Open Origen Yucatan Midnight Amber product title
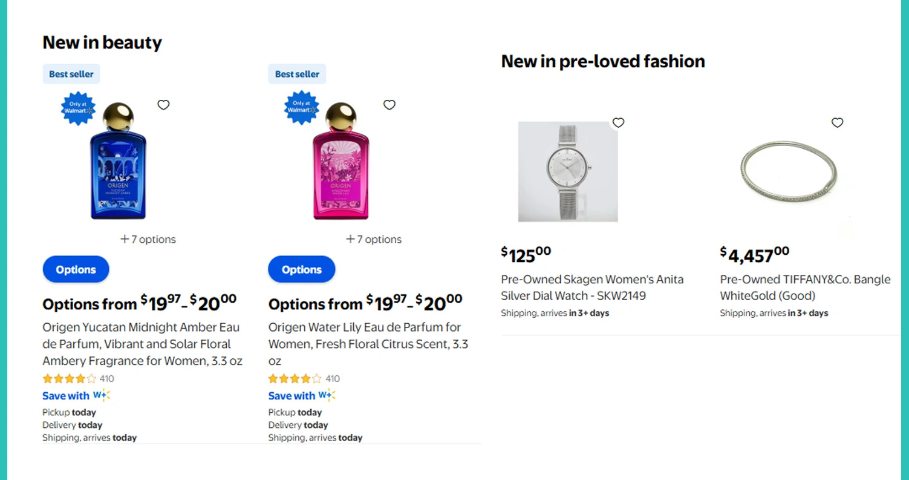The width and height of the screenshot is (909, 480). point(142,344)
